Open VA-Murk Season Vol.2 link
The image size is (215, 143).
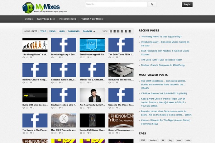[164, 93]
